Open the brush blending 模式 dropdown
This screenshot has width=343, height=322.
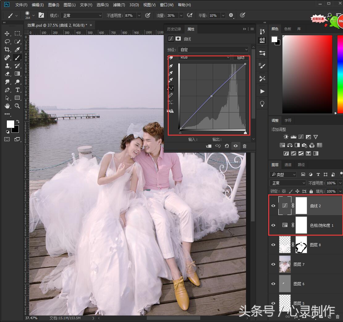[82, 15]
